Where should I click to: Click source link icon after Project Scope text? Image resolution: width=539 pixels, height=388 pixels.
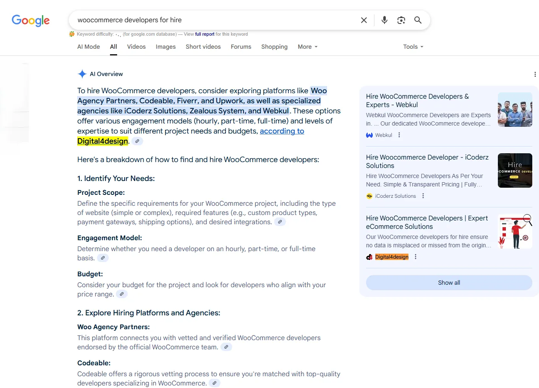point(280,222)
